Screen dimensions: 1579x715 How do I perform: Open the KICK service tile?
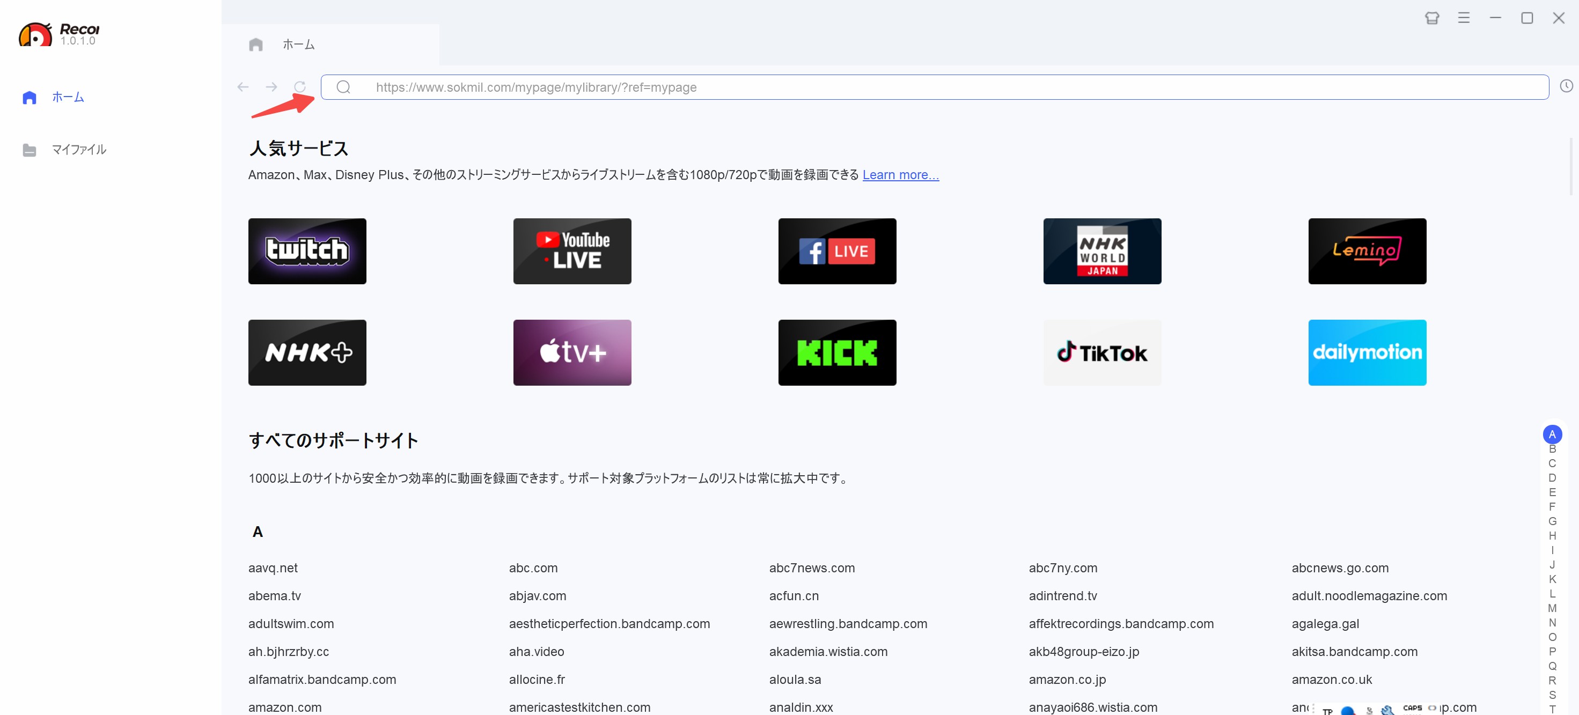(x=838, y=352)
